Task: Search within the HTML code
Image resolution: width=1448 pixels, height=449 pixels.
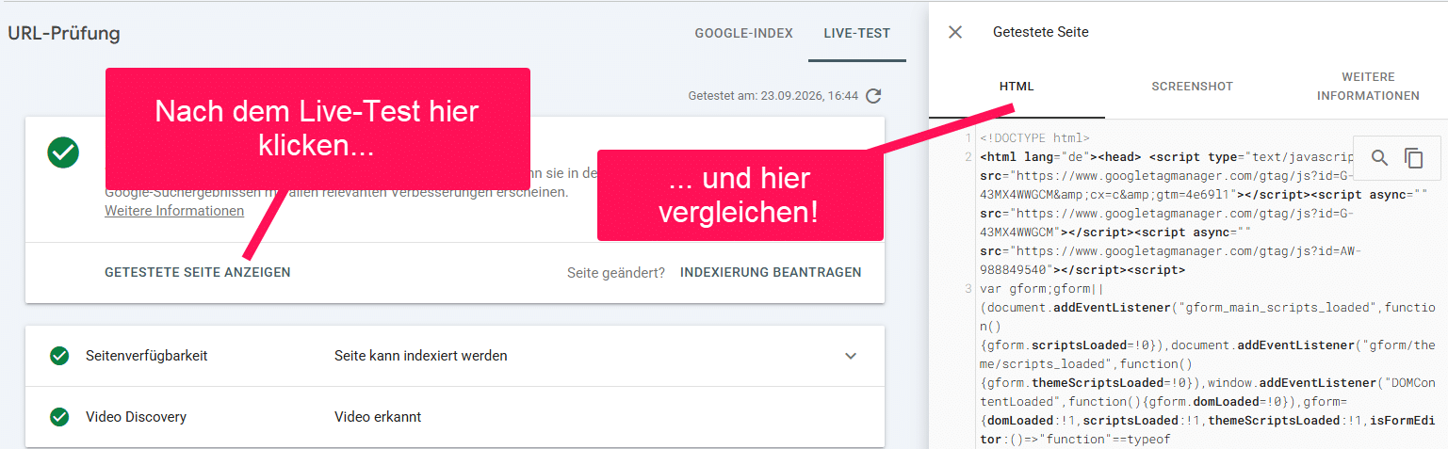Action: coord(1379,158)
